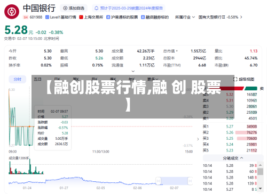Click the 沪港通标的股票 tag
The height and width of the screenshot is (194, 267).
(122, 17)
